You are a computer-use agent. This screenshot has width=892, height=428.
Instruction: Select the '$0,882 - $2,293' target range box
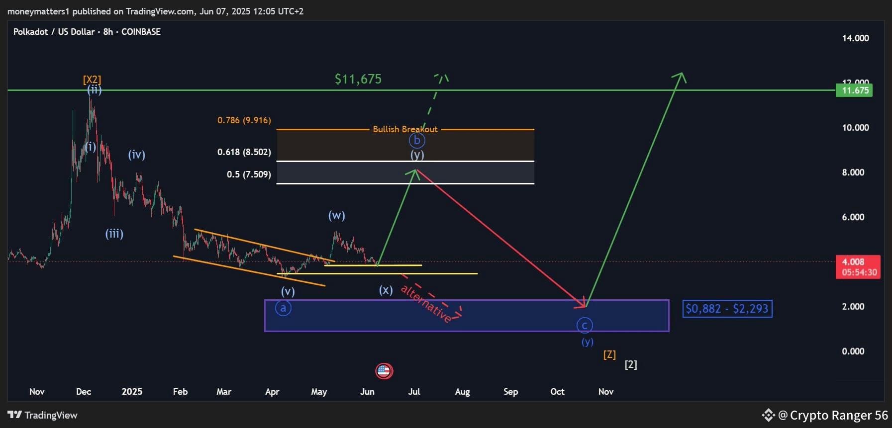click(x=727, y=309)
